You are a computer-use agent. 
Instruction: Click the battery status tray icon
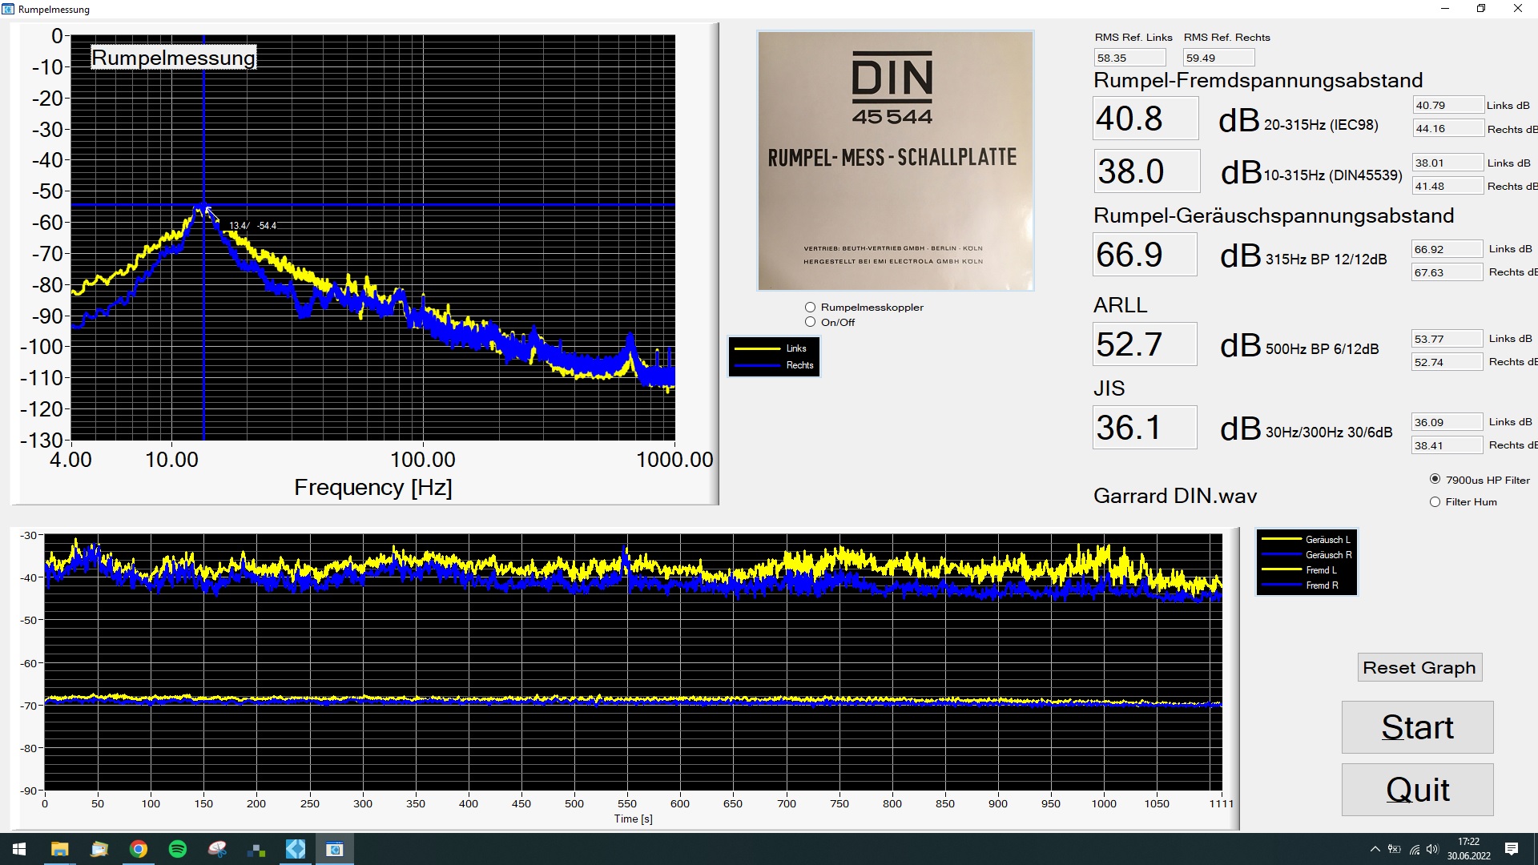coord(1395,849)
